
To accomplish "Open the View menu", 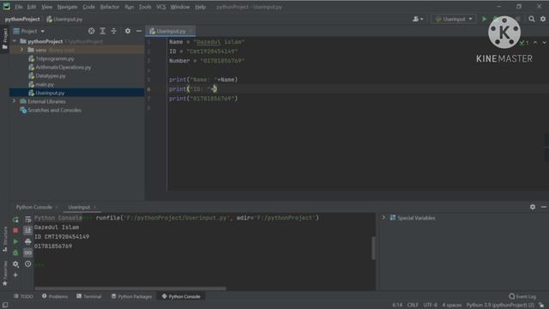I will click(46, 7).
